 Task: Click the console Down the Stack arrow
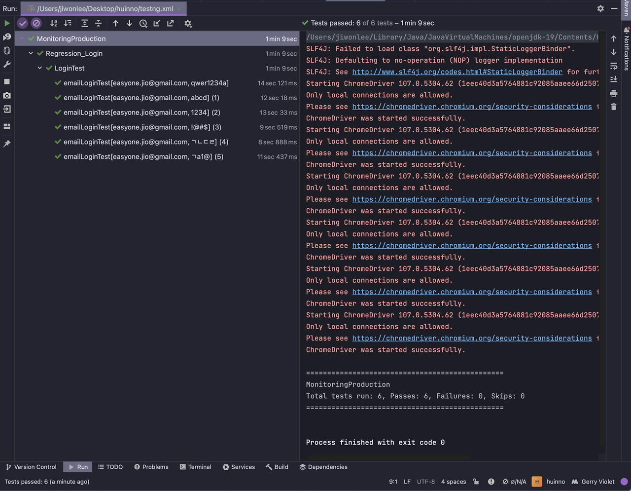coord(614,52)
